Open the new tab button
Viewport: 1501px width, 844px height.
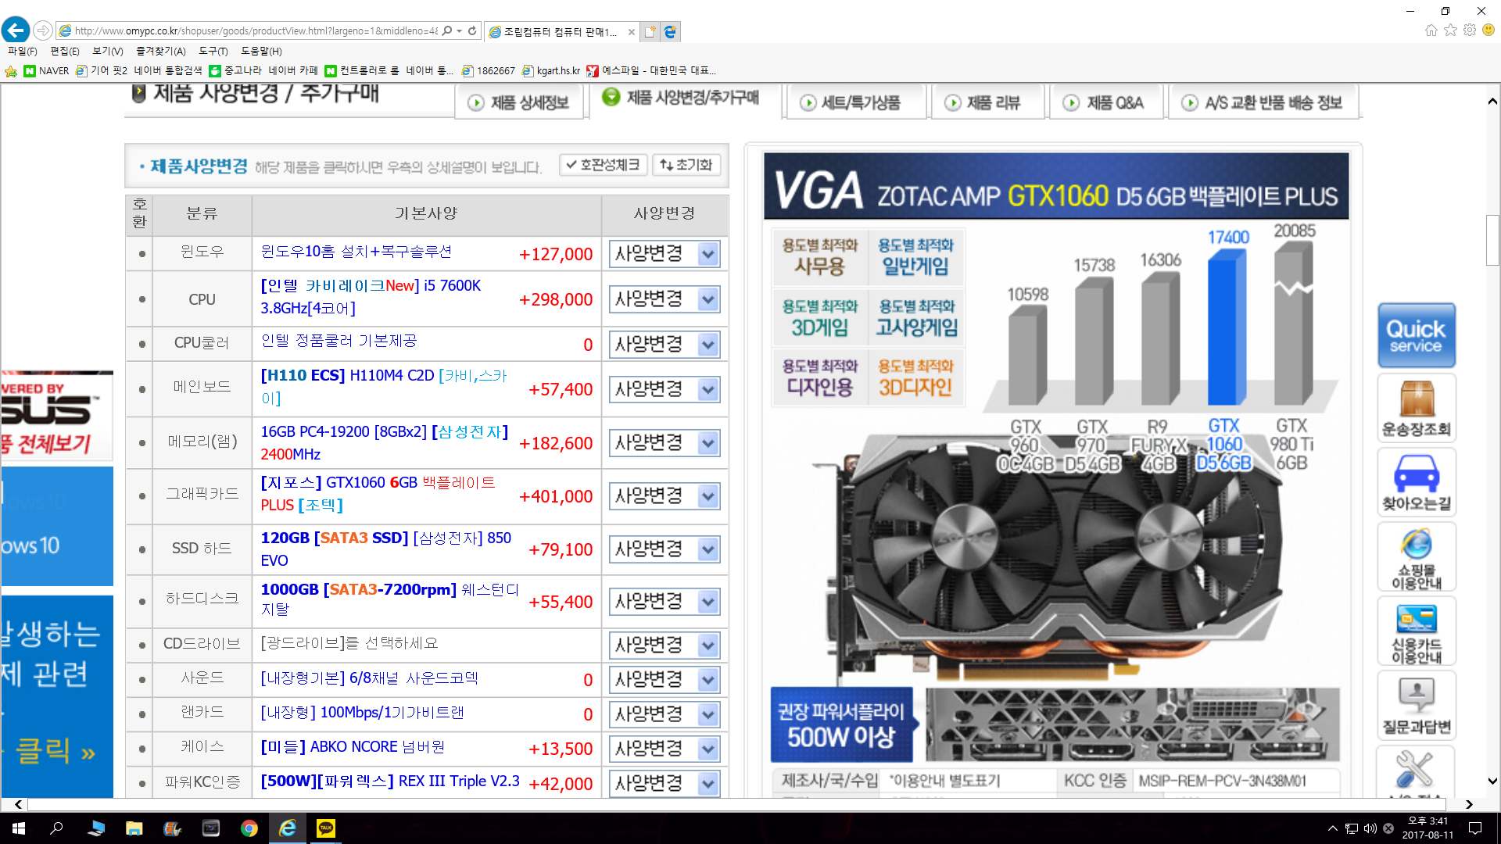tap(650, 32)
